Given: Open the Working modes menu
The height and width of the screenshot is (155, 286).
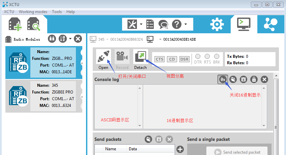Looking at the screenshot, I should (33, 12).
